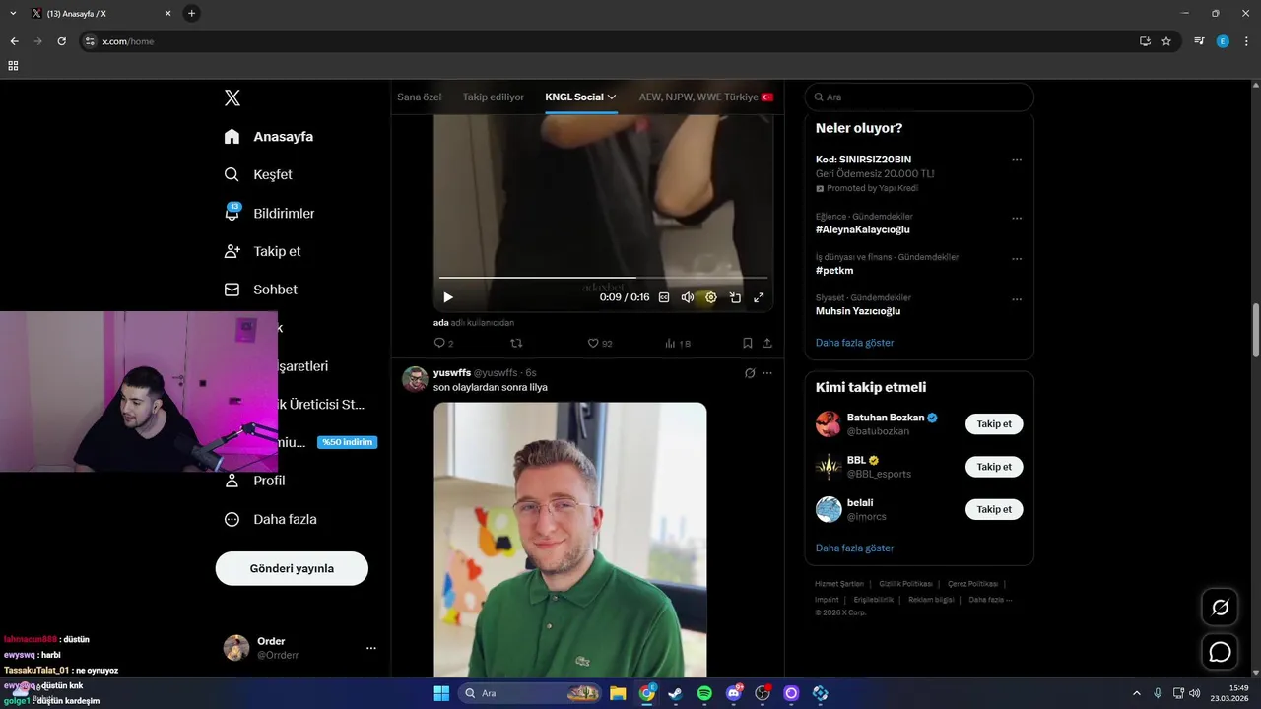Share the video post
This screenshot has width=1261, height=709.
pos(767,343)
